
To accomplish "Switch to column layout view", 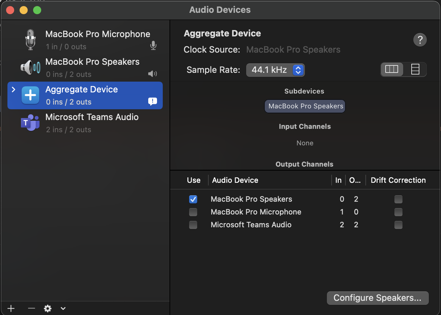I will (x=392, y=69).
